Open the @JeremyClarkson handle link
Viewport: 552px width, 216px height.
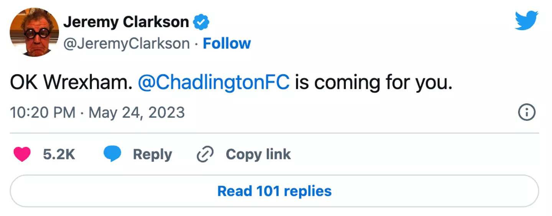tap(127, 44)
